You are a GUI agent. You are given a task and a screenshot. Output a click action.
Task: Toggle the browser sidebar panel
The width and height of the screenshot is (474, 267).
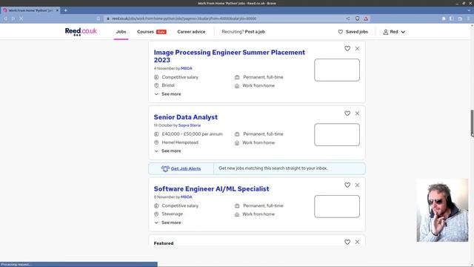452,19
